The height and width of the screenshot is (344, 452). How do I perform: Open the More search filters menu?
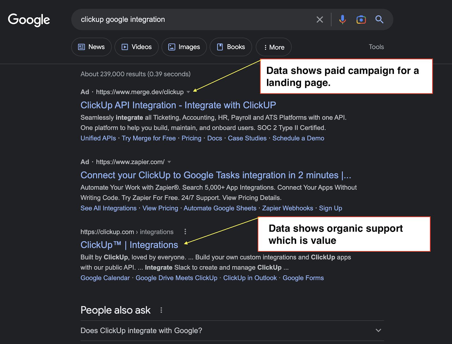(273, 47)
